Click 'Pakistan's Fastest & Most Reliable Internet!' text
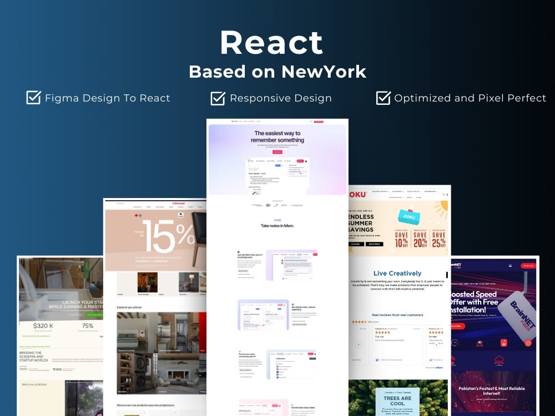The image size is (555, 416). click(x=491, y=390)
